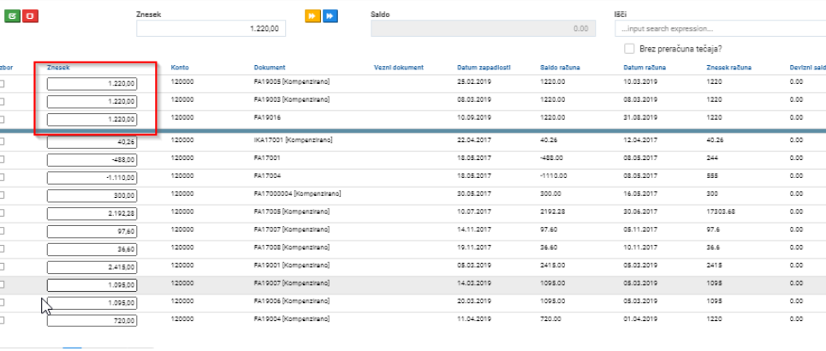Screen dimensions: 826x351
Task: Select the FA17000004 [Kompenzirano] document row
Action: (413, 195)
